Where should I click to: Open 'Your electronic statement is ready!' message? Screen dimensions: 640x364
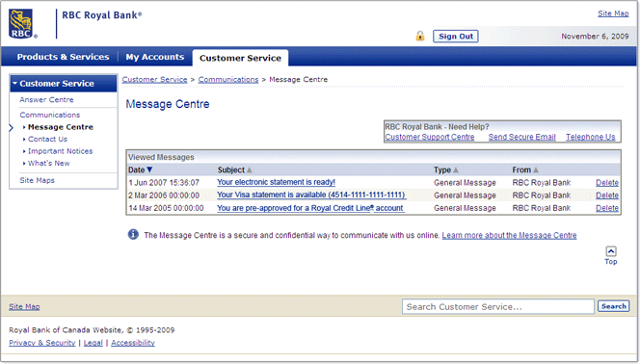[x=276, y=182]
